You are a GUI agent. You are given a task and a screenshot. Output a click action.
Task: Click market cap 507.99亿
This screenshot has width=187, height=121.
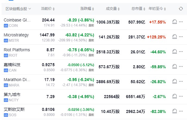tap(137, 22)
